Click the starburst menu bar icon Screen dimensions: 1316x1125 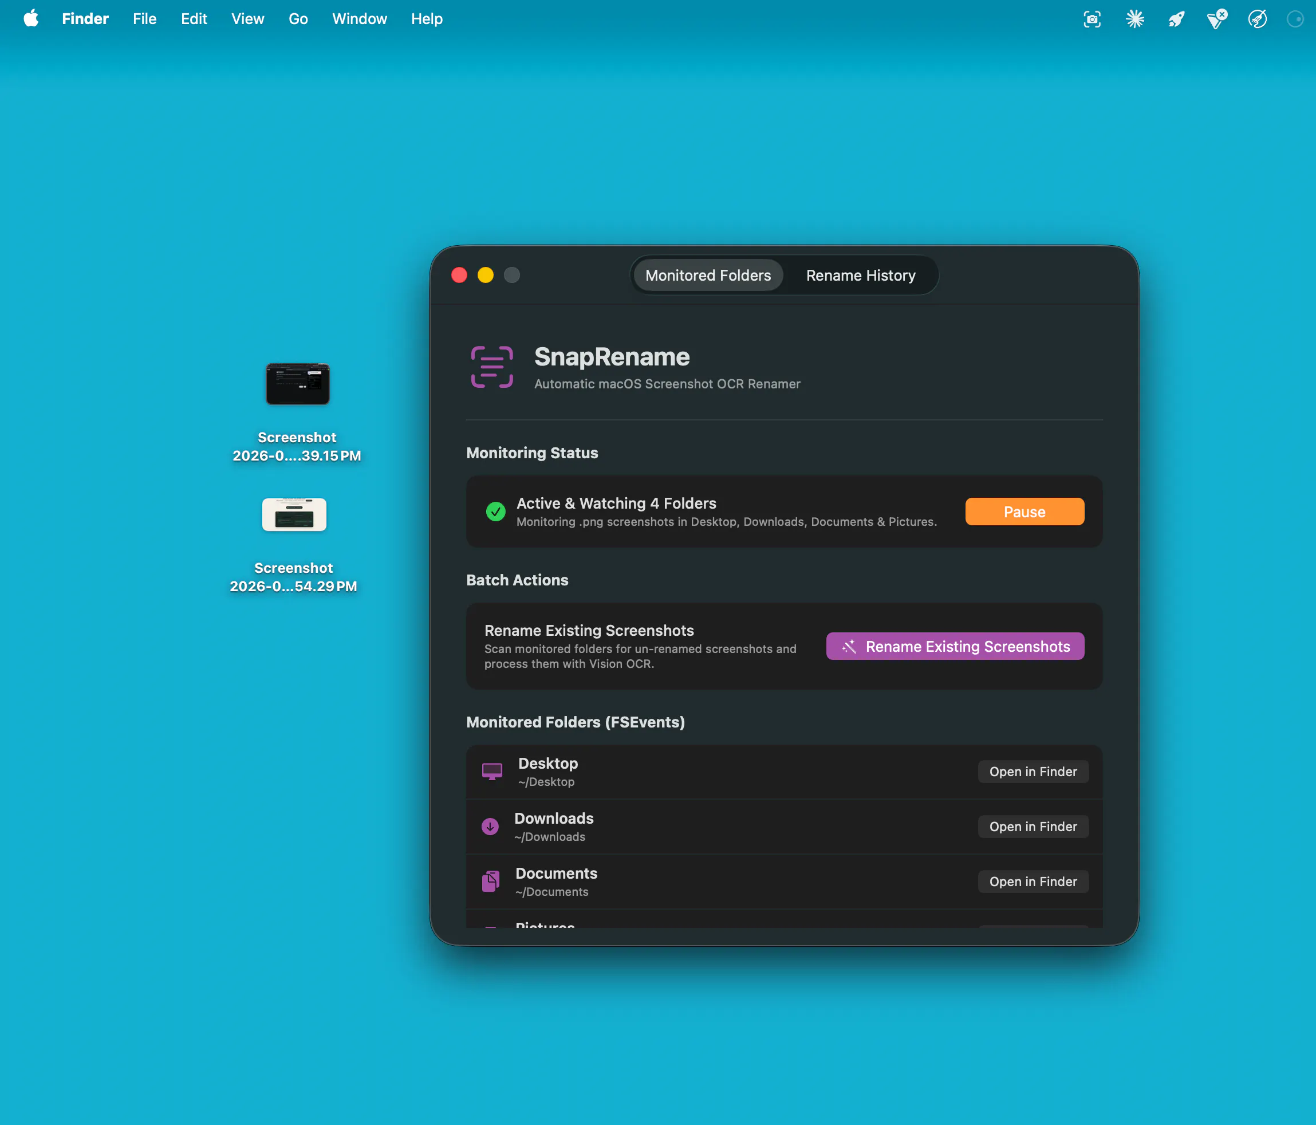click(1134, 19)
